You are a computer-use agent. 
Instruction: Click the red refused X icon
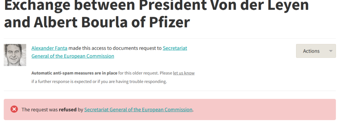tap(14, 109)
